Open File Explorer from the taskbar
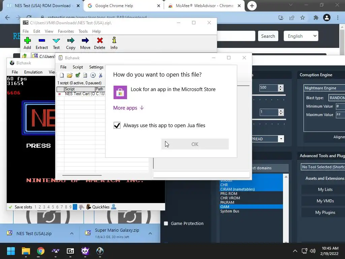This screenshot has height=259, width=345. tap(26, 251)
